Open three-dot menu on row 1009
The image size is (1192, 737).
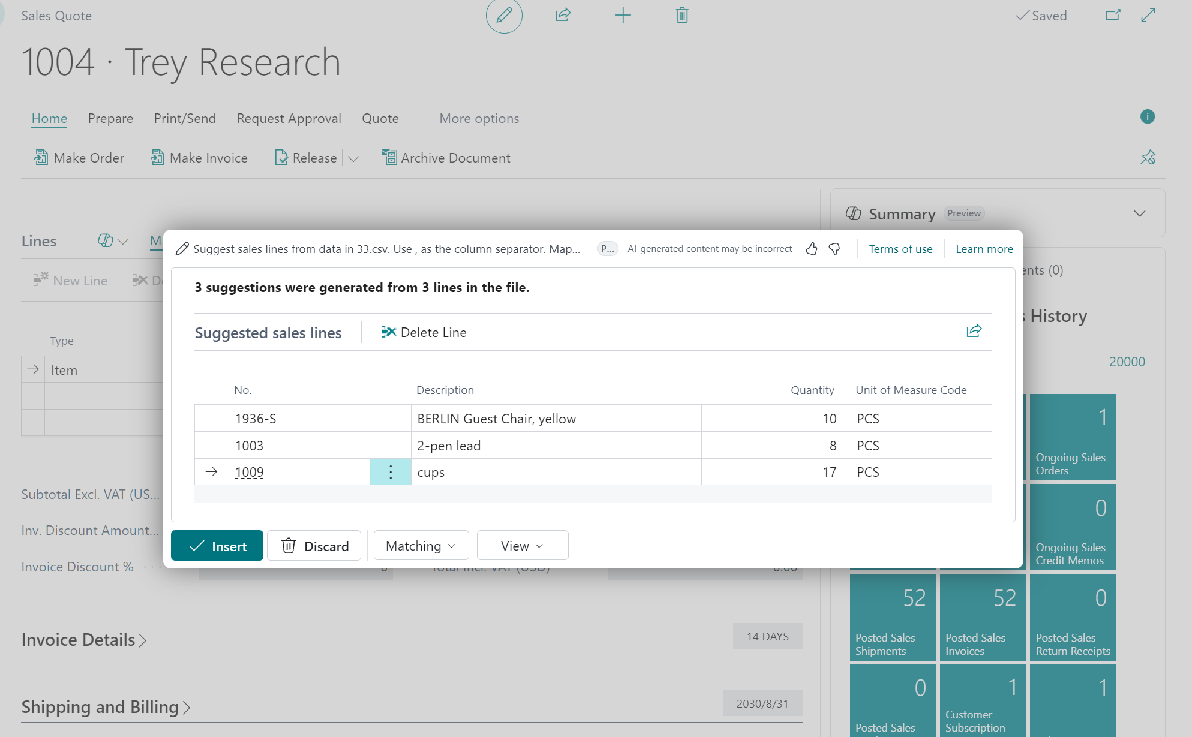point(391,472)
